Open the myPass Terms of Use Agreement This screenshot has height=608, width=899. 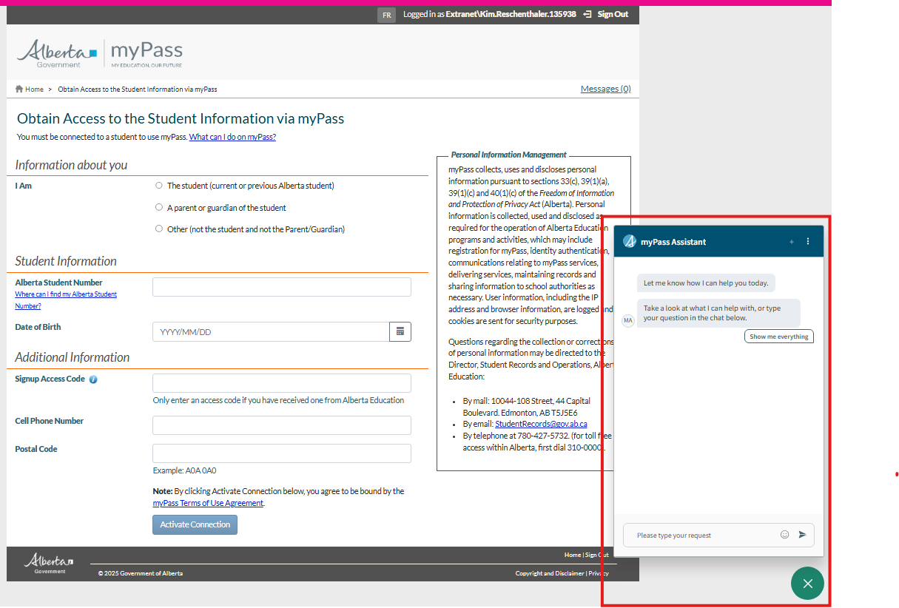(x=208, y=503)
